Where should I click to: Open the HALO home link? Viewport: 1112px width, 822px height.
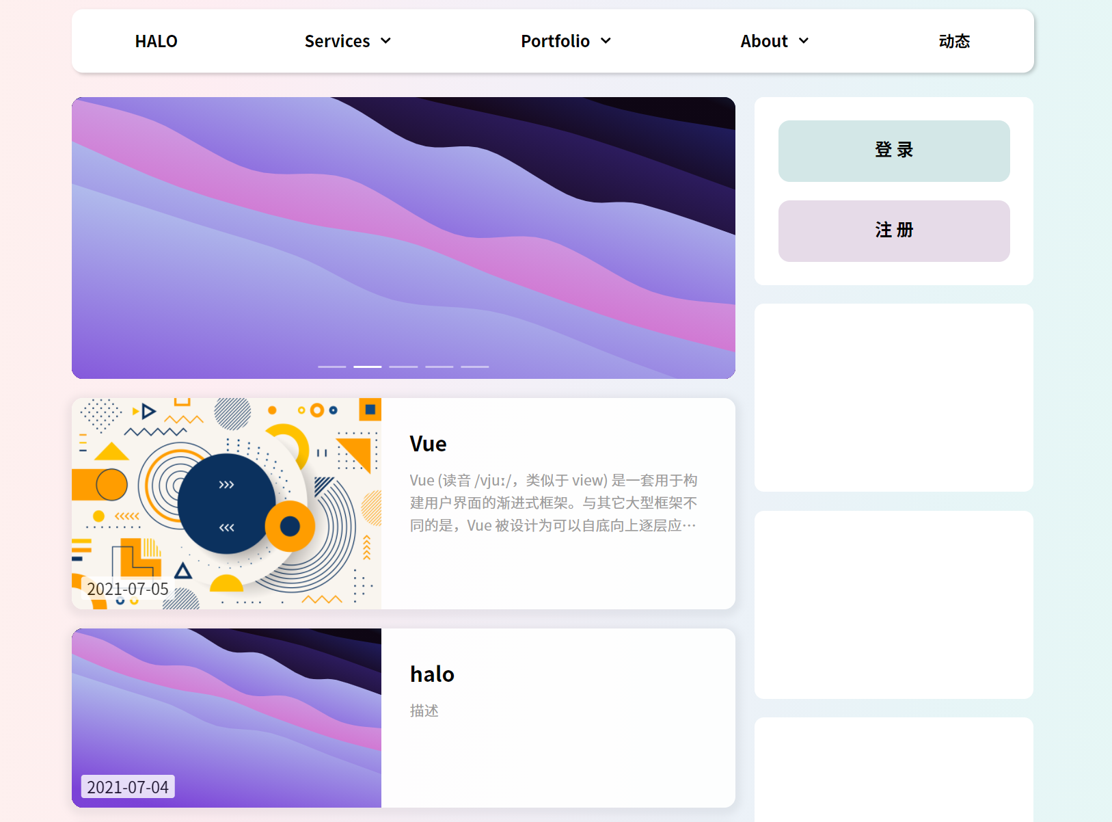coord(156,41)
